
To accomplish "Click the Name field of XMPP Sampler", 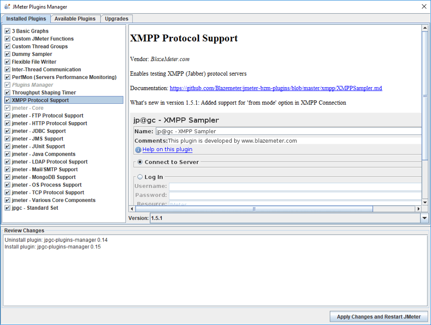I will click(x=288, y=131).
